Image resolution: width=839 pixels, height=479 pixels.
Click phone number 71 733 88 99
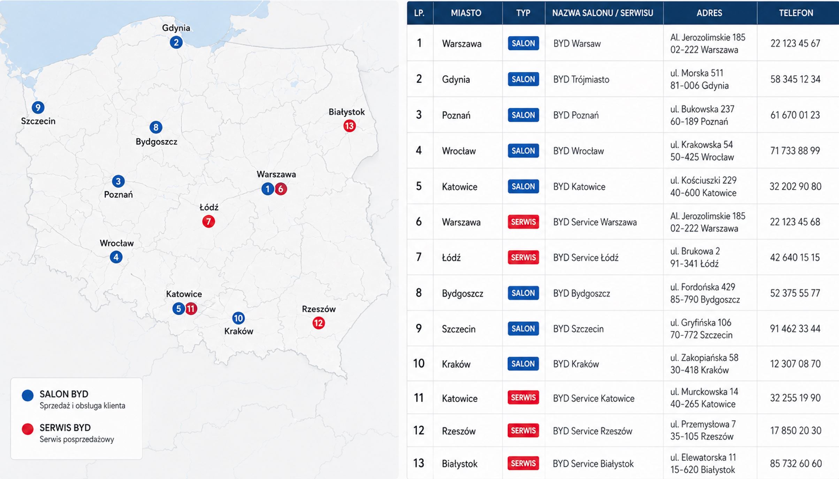coord(795,151)
